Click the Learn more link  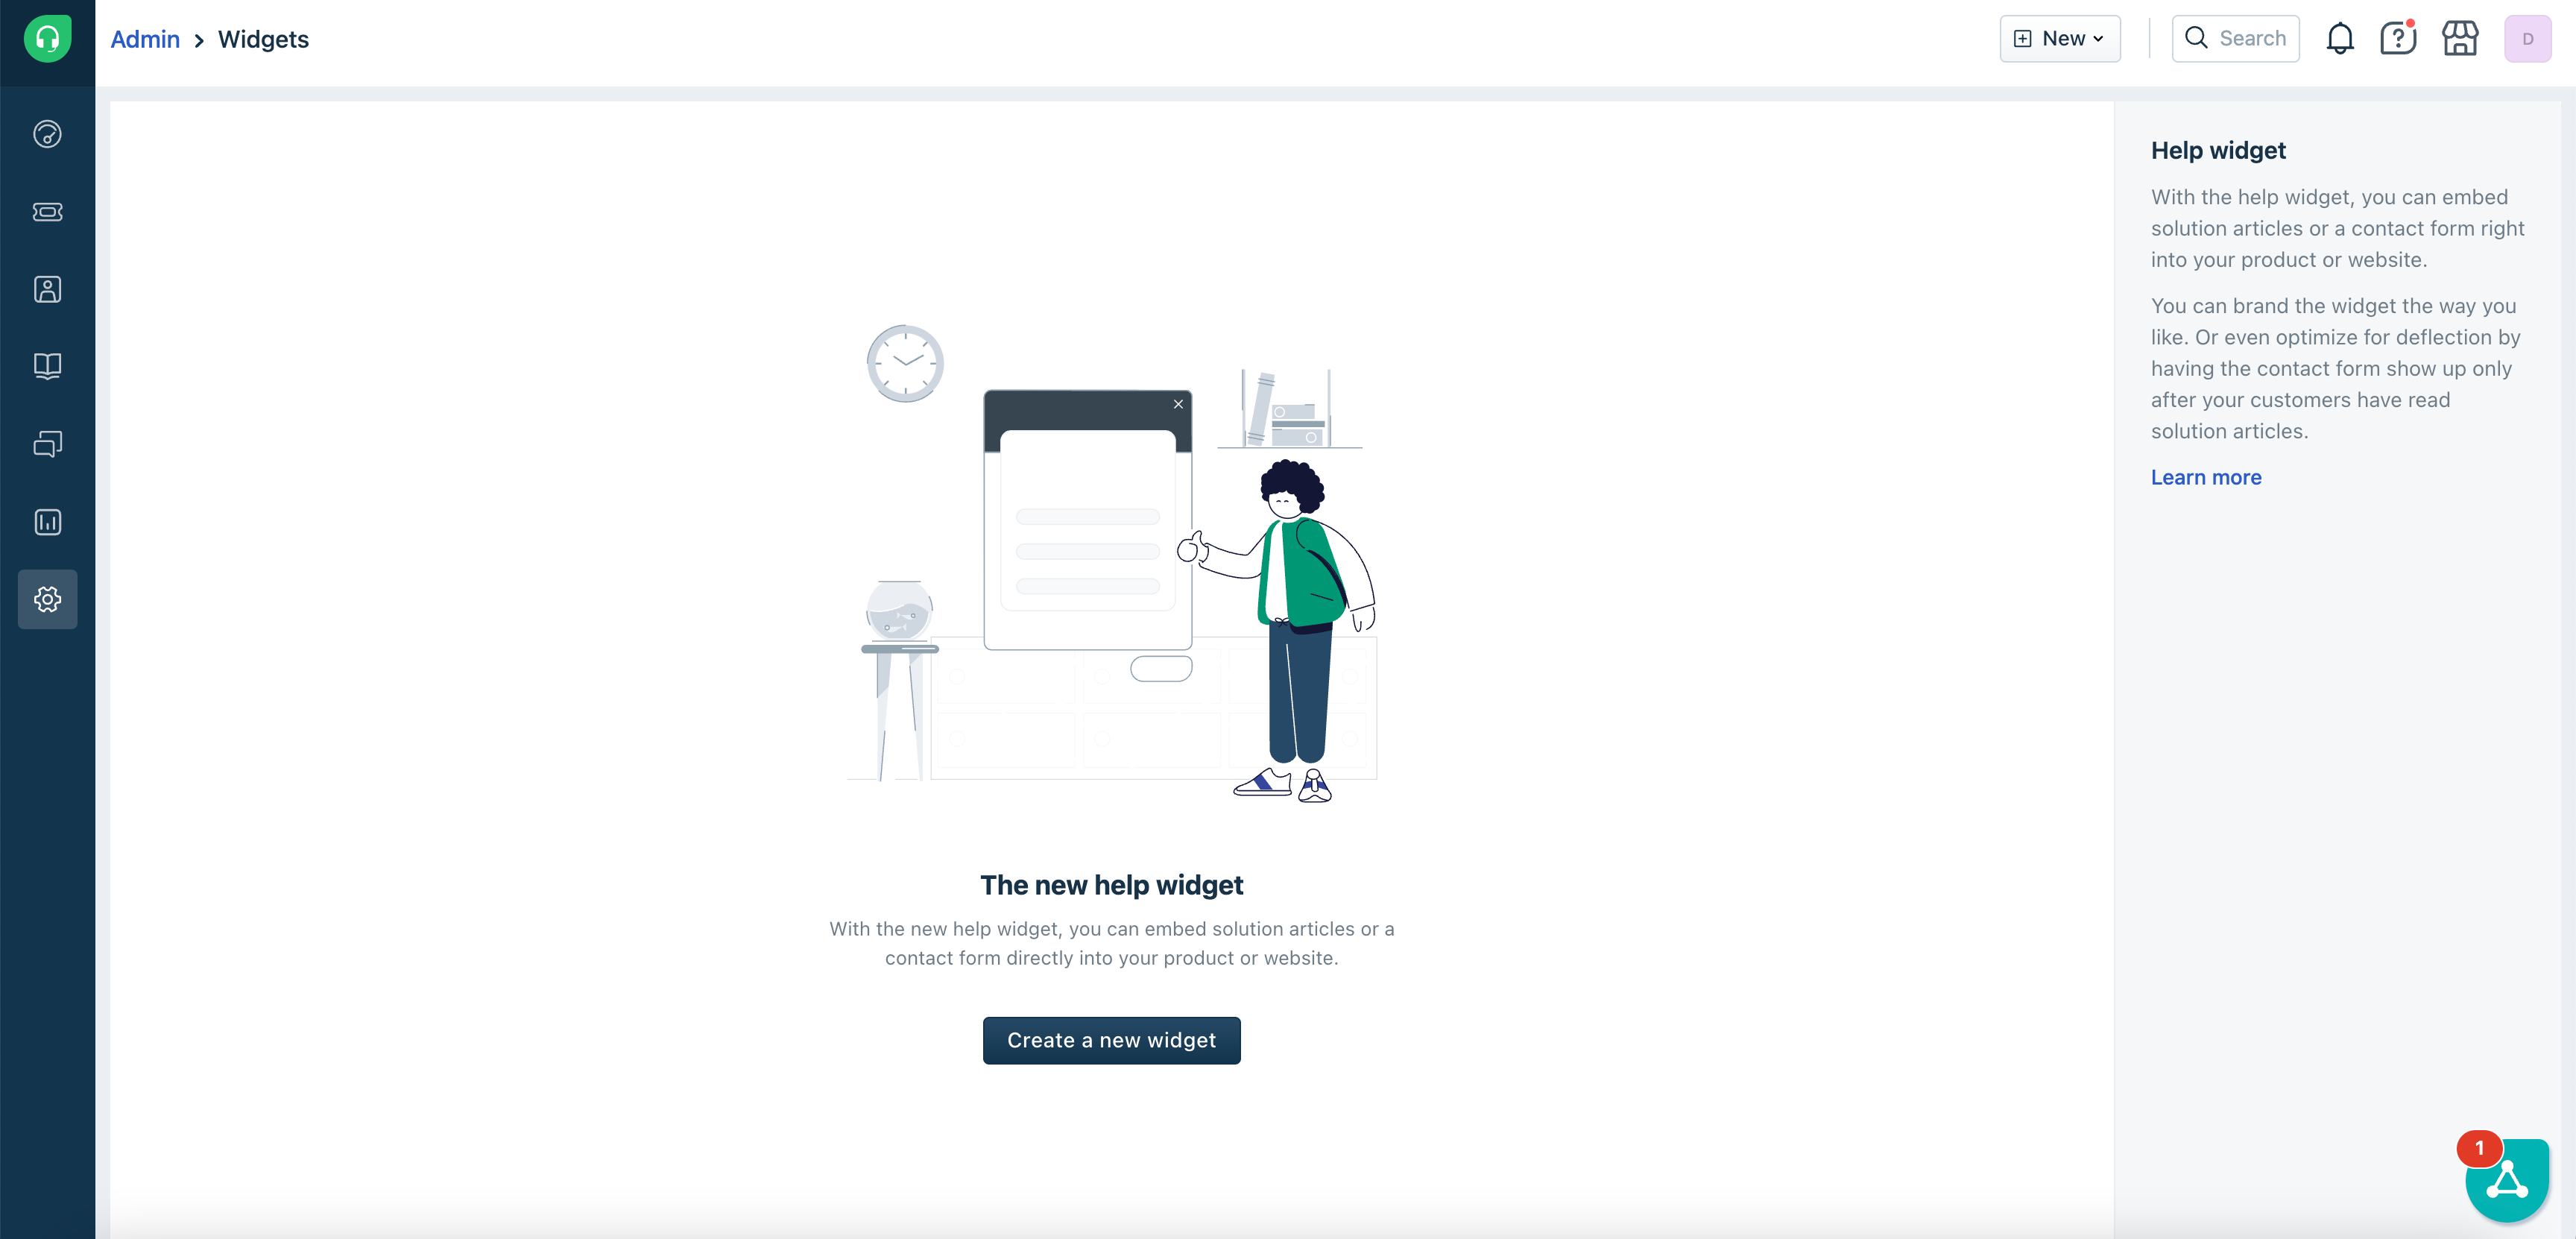point(2206,476)
